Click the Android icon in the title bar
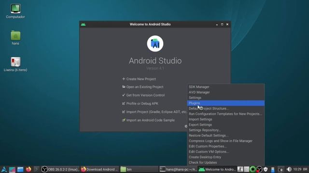Image resolution: width=309 pixels, height=173 pixels. point(83,25)
